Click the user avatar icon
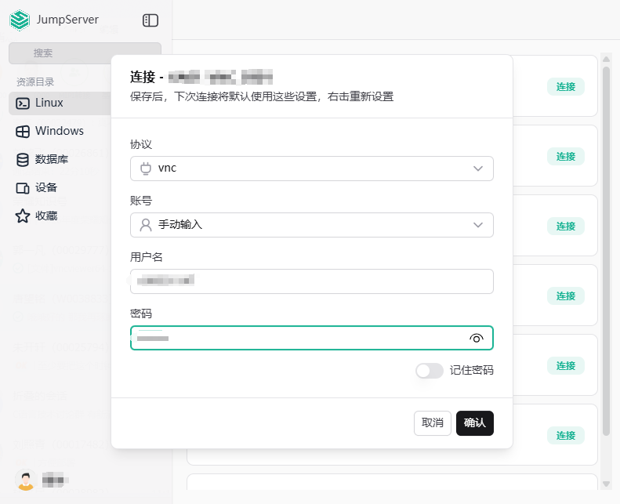The width and height of the screenshot is (620, 504). (x=26, y=479)
